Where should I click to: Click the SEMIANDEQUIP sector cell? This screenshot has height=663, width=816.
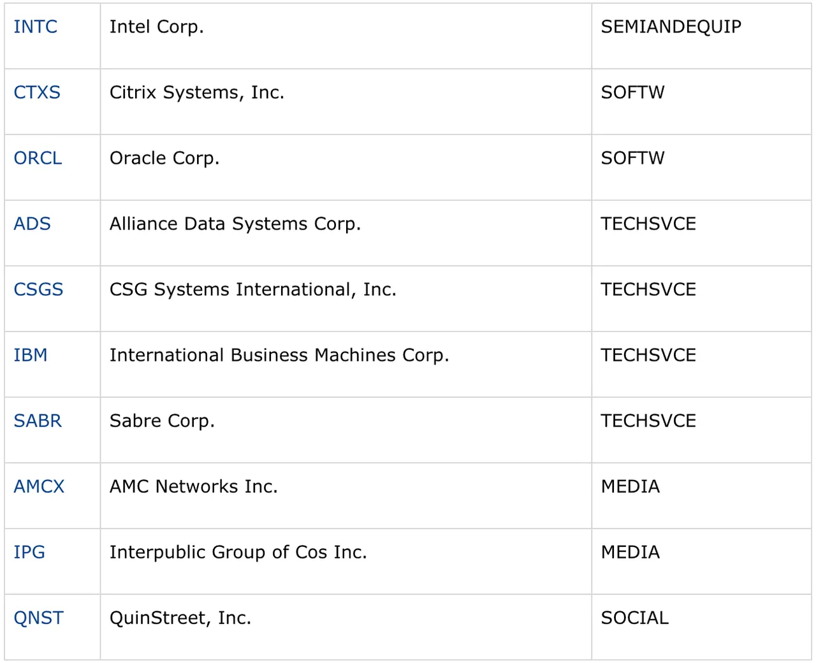coord(701,36)
